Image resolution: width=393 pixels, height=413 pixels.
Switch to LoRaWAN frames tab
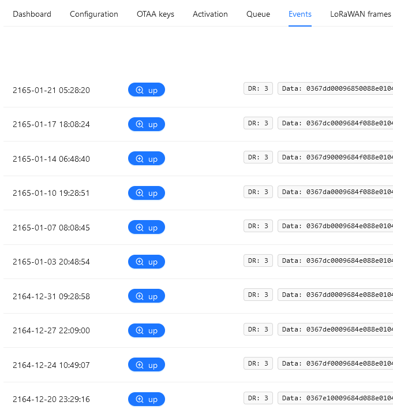361,14
